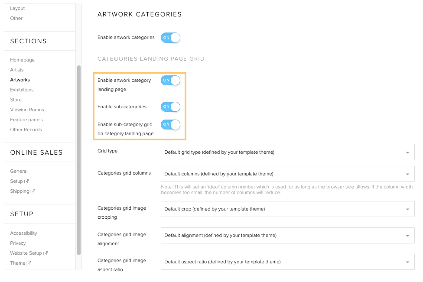Click external link icon beside Shipping
Image resolution: width=423 pixels, height=282 pixels.
pyautogui.click(x=33, y=191)
